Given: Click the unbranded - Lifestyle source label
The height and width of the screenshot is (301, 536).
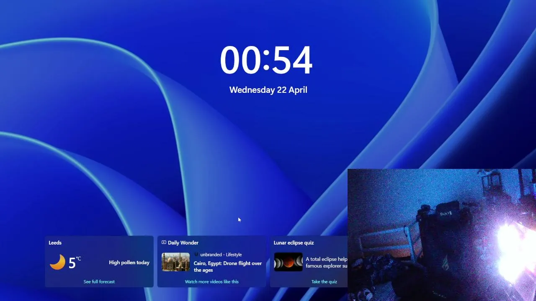Looking at the screenshot, I should click(x=221, y=255).
